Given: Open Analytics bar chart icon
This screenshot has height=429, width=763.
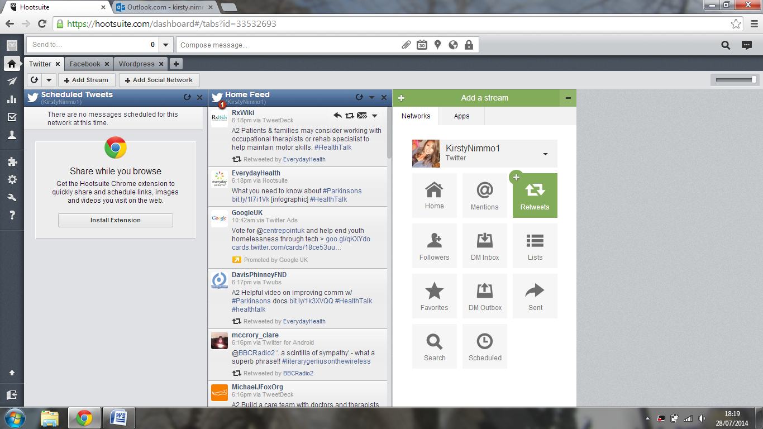Looking at the screenshot, I should (12, 99).
